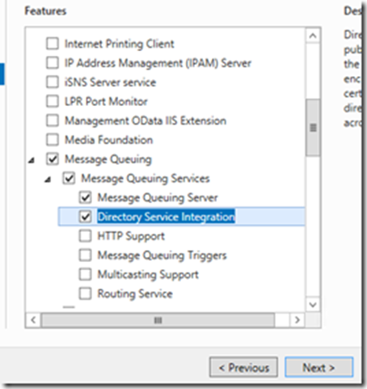The width and height of the screenshot is (367, 389).
Task: Click the horizontal scrollbar right arrow
Action: click(297, 320)
